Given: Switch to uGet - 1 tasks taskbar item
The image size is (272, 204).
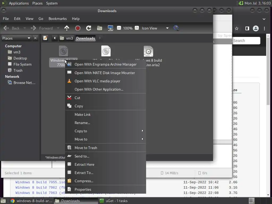Looking at the screenshot, I should pos(114,201).
